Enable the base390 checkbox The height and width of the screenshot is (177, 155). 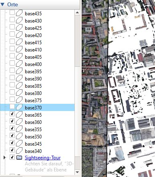tap(12, 78)
